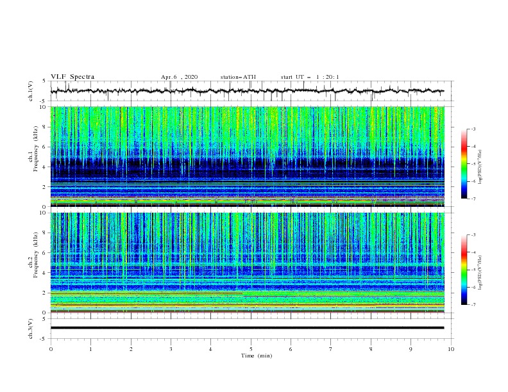
Task: Click the "-3" label on ch.1 colorbar
Action: pyautogui.click(x=473, y=129)
